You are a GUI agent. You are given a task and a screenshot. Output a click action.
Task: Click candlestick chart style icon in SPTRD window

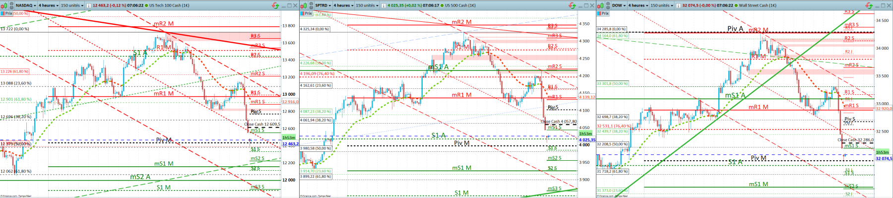[x=304, y=5]
